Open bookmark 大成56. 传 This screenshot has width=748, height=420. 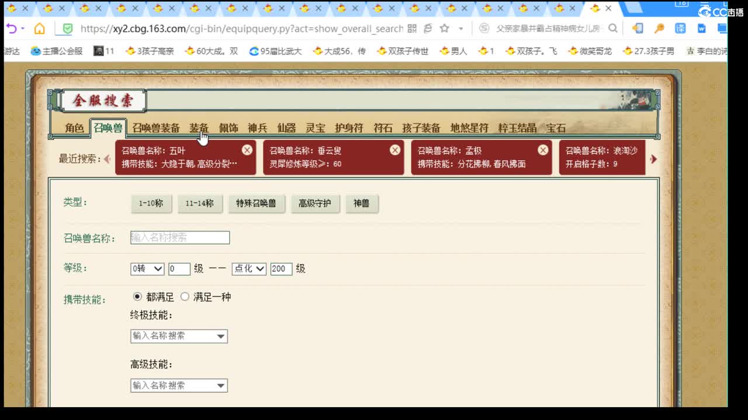[x=340, y=51]
